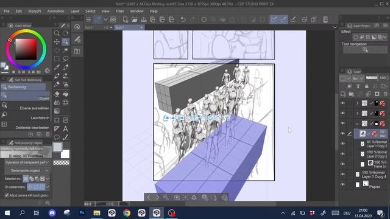Click the Undo icon in command bar
The width and height of the screenshot is (390, 219).
183,19
